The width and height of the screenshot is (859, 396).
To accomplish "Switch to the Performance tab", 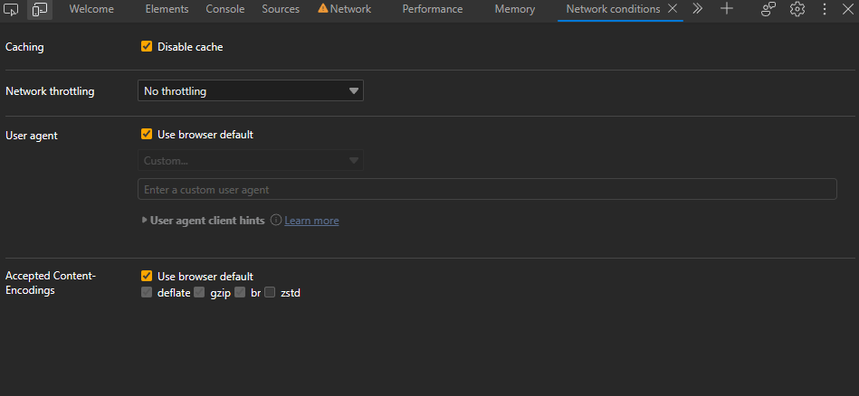I will tap(432, 9).
